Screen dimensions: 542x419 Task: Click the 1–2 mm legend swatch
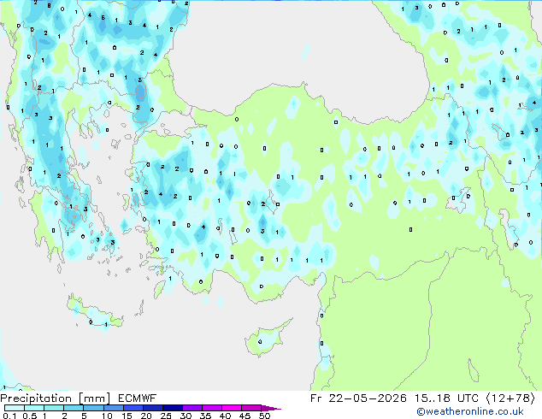point(54,408)
